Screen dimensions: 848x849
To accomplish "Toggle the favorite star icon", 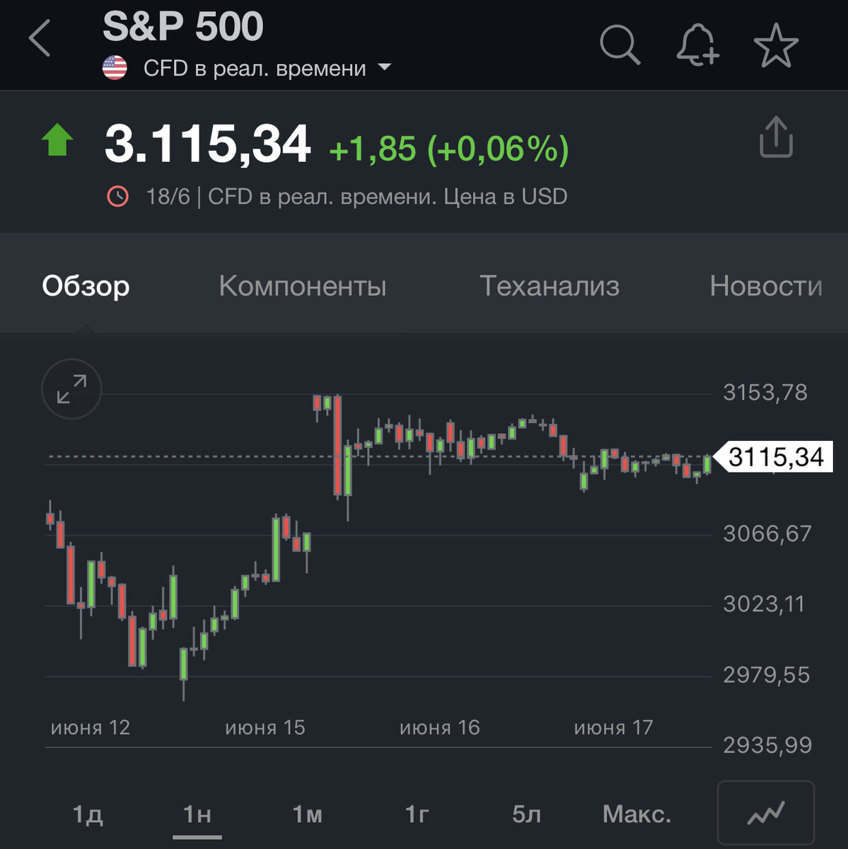I will point(776,45).
